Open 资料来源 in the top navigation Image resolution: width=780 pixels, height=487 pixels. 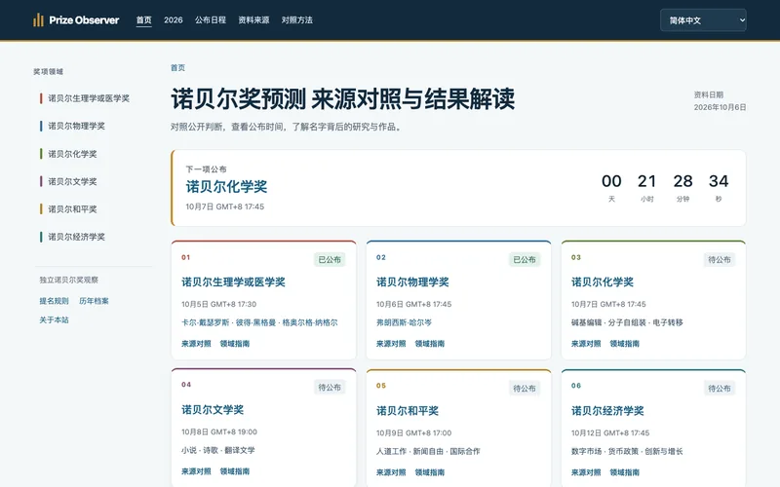[253, 19]
